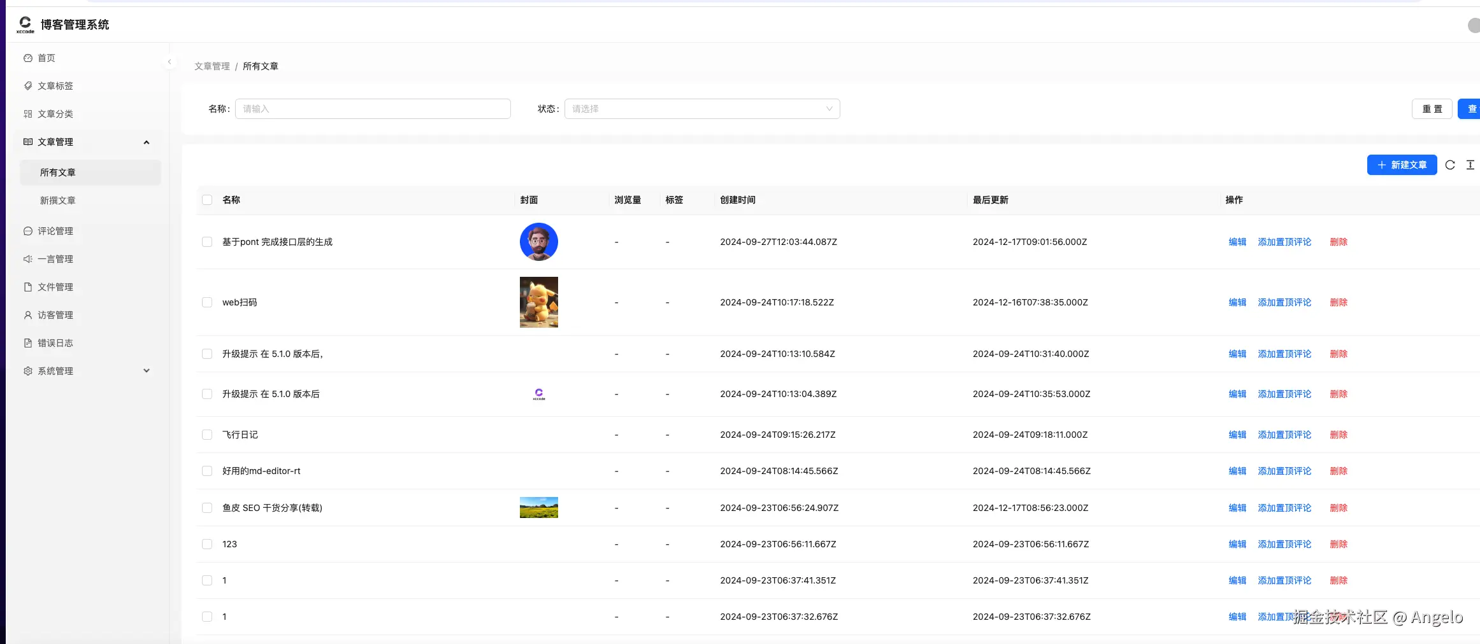The image size is (1480, 644).
Task: Select checkbox of row created 2024-09-24T10:13:04.389Z
Action: pos(207,394)
